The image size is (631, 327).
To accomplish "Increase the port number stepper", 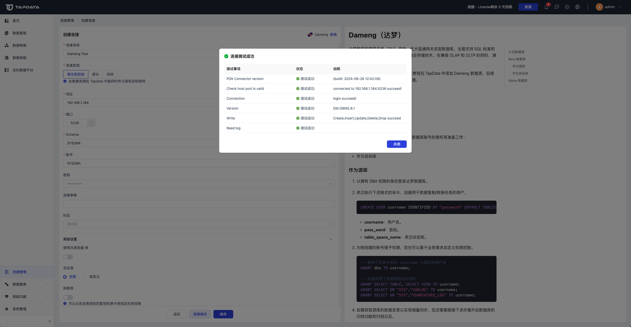I will point(91,121).
